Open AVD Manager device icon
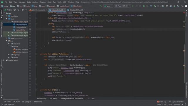Screen dimensions: 188x106 [x=174, y=6]
